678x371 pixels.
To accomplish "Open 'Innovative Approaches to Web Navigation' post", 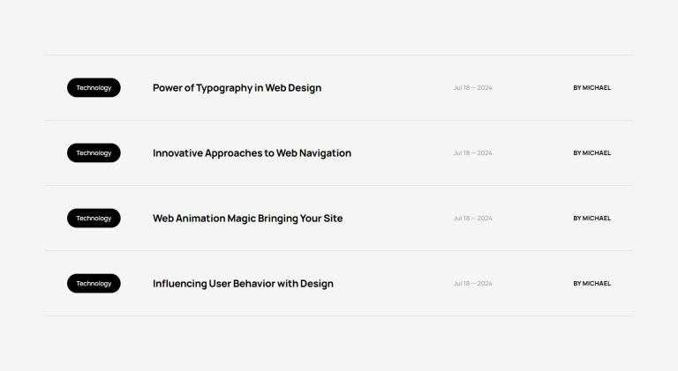I will click(252, 153).
